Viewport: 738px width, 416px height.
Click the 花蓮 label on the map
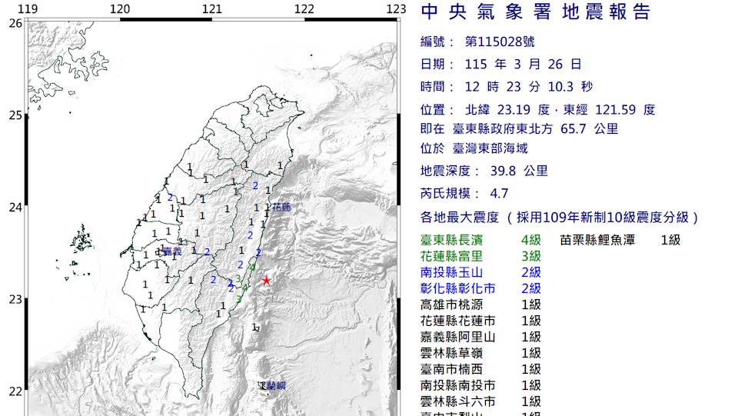[281, 208]
